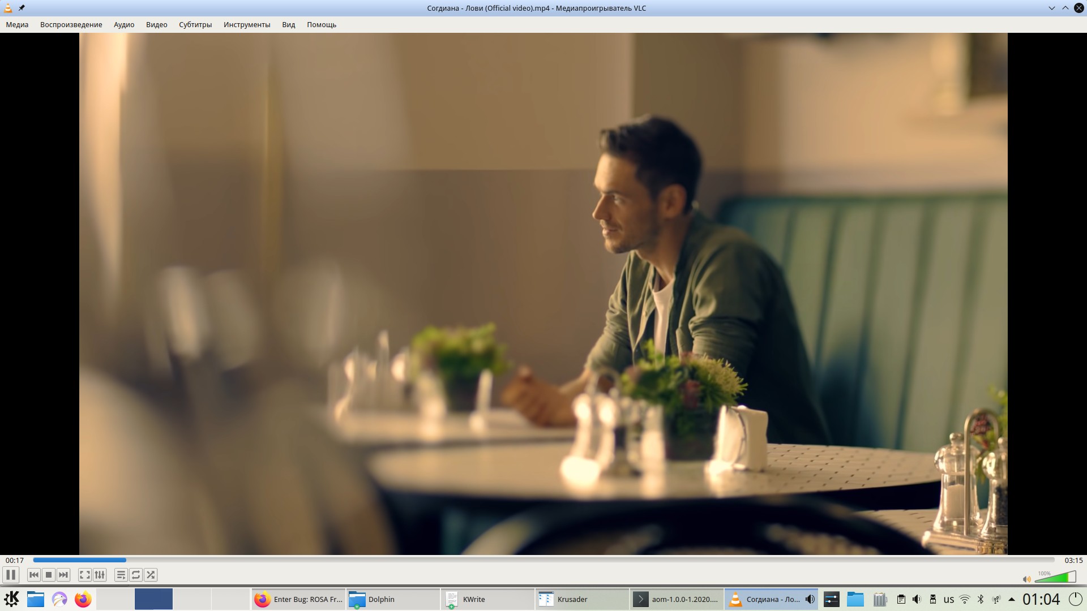Image resolution: width=1087 pixels, height=611 pixels.
Task: Skip to next media track
Action: click(x=63, y=575)
